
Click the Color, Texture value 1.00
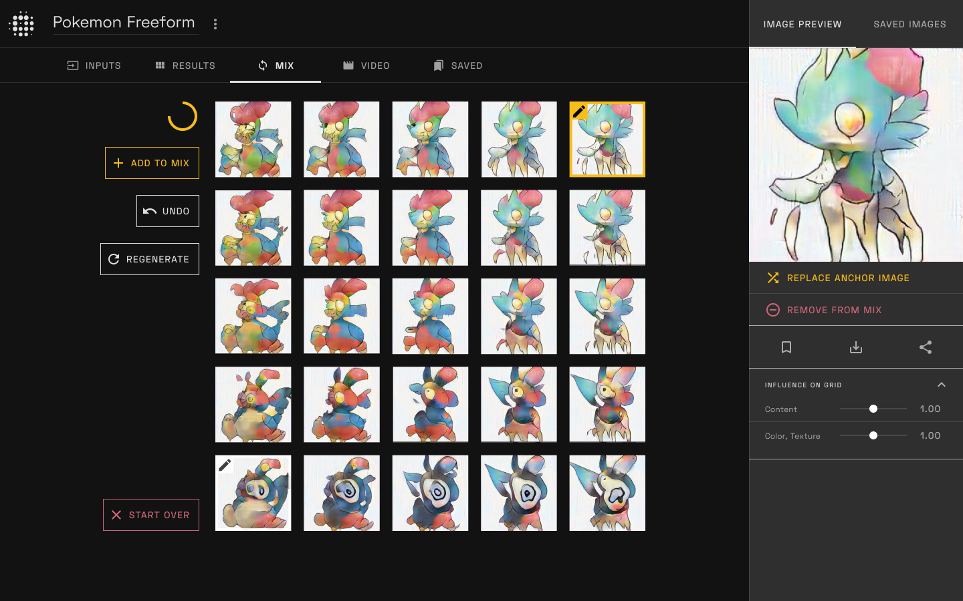click(x=930, y=435)
